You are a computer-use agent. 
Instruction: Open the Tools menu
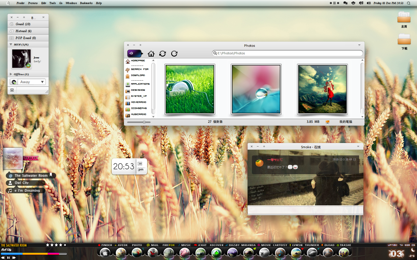tap(52, 3)
